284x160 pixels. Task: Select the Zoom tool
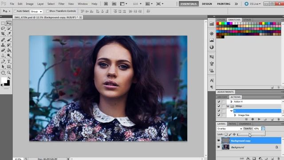pyautogui.click(x=9, y=73)
